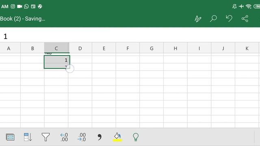The image size is (260, 146).
Task: Apply yellow fill color with paint bucket
Action: (x=117, y=137)
